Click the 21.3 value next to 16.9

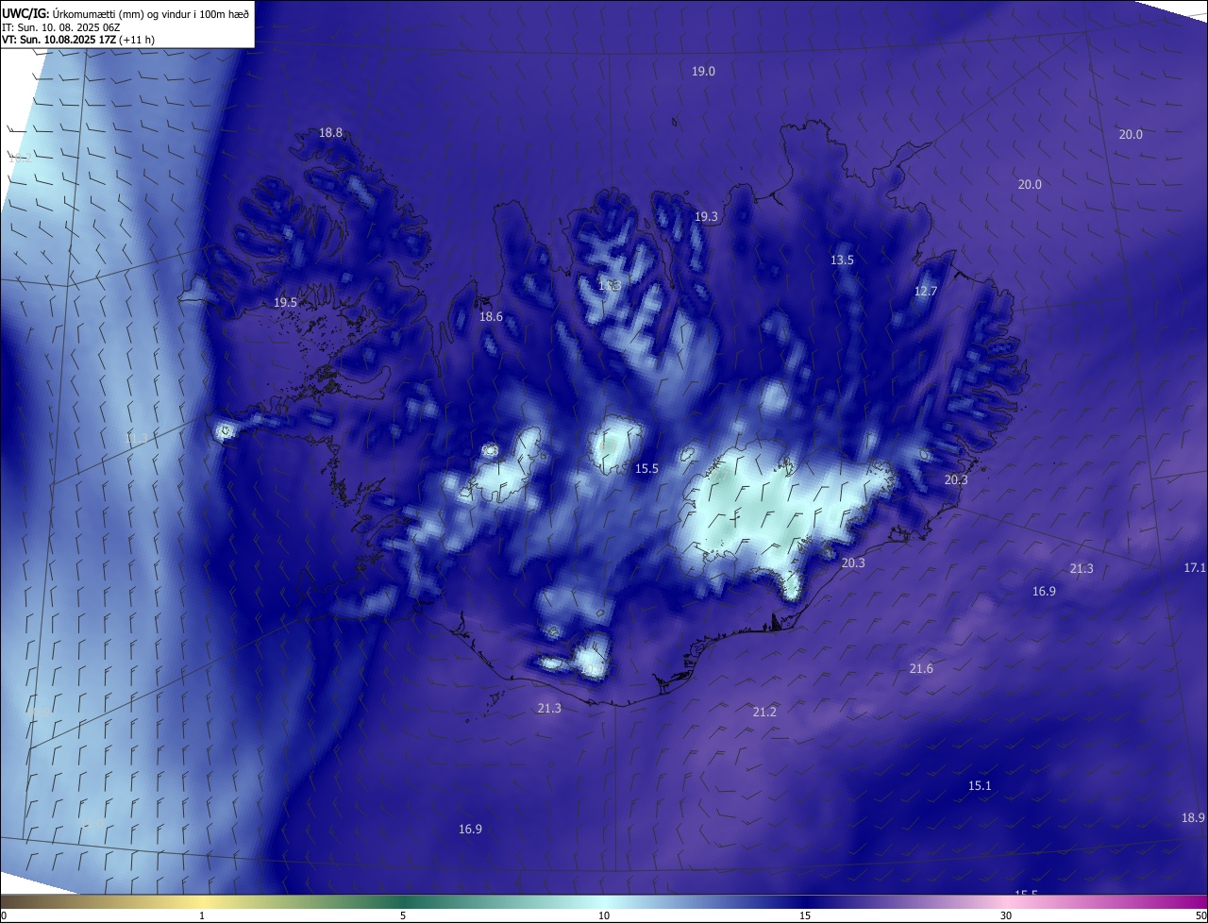coord(1082,569)
